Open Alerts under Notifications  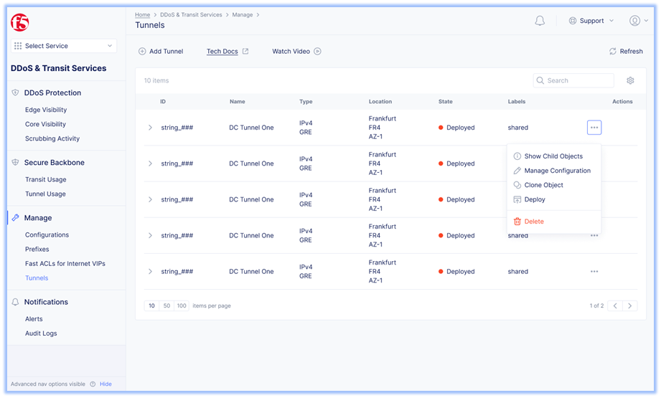pyautogui.click(x=34, y=319)
